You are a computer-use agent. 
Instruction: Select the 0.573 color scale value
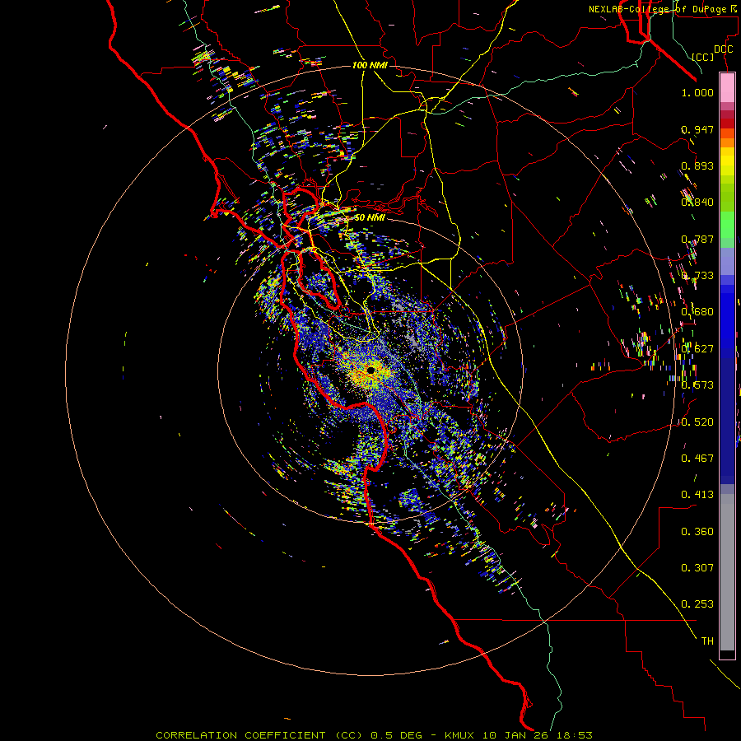tap(697, 384)
